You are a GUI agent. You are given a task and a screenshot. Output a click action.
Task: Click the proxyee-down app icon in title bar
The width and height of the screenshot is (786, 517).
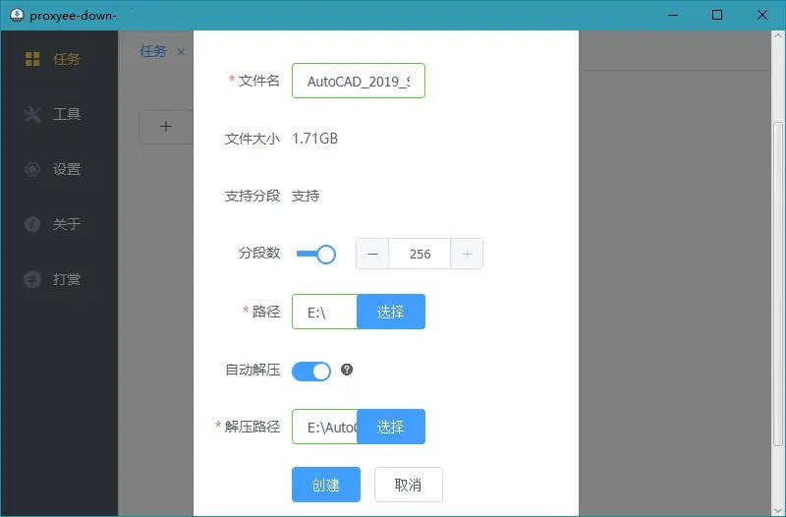(16, 16)
